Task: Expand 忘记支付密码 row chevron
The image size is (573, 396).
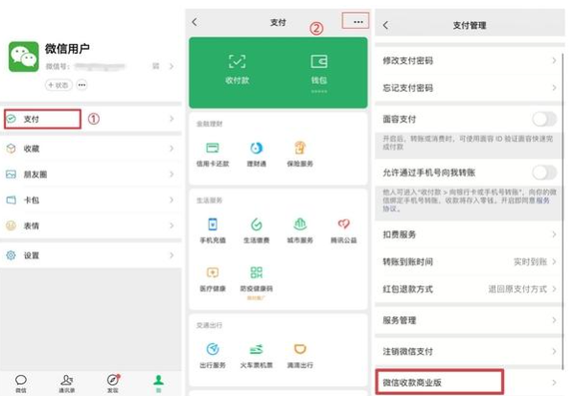Action: pyautogui.click(x=554, y=88)
